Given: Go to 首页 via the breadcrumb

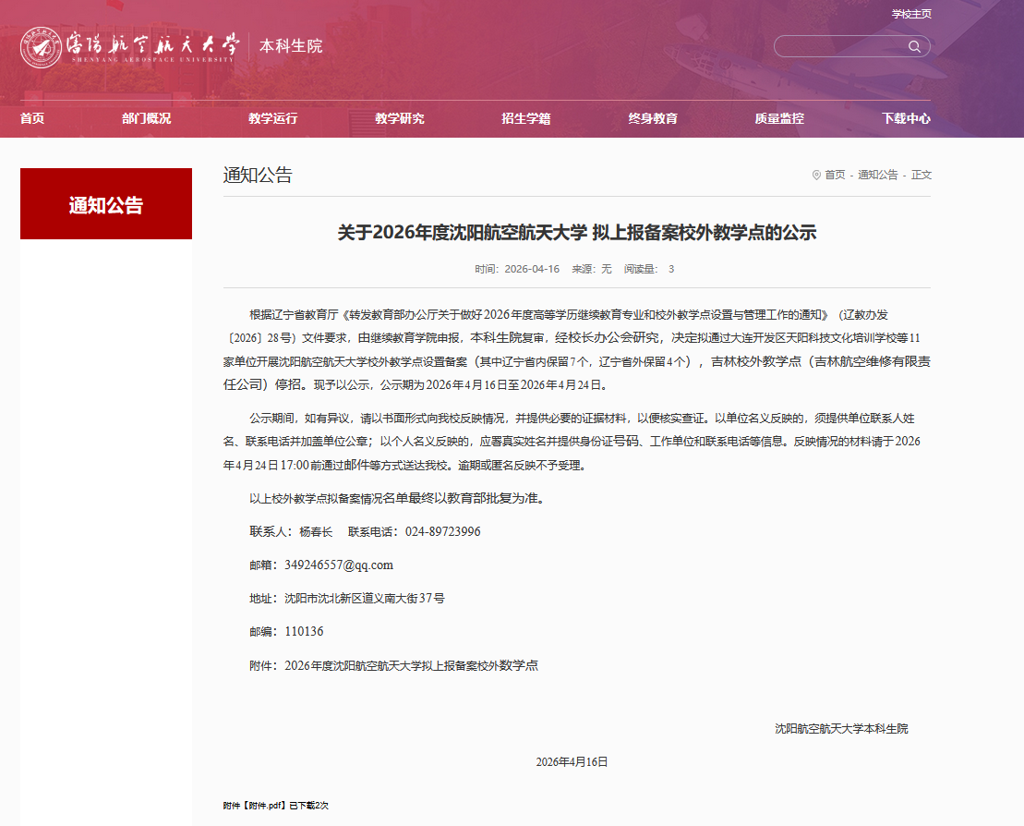Looking at the screenshot, I should 835,175.
